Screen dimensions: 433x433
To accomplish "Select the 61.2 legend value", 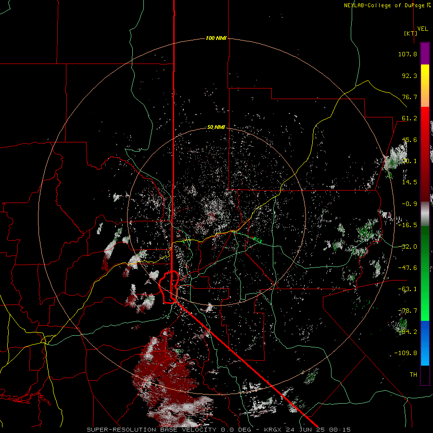I will 409,118.
